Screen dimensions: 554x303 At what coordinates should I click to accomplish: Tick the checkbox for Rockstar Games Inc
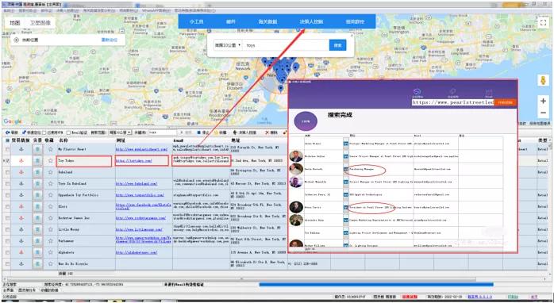pos(7,218)
